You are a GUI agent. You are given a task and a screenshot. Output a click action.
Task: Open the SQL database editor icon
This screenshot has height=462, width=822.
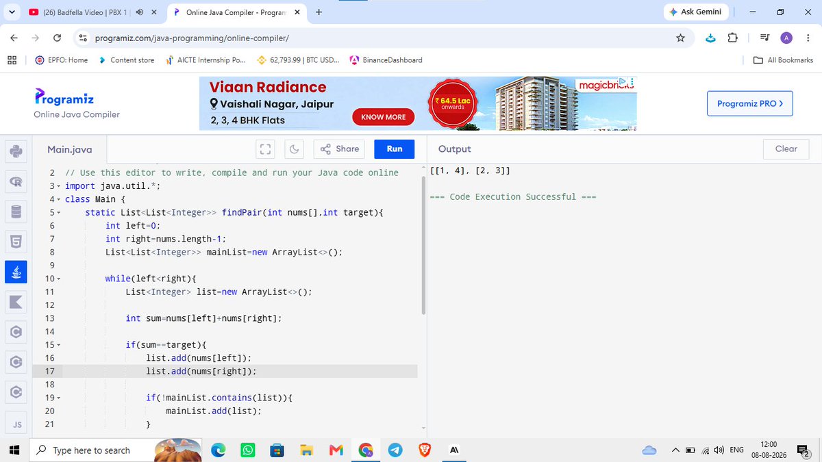[x=16, y=211]
